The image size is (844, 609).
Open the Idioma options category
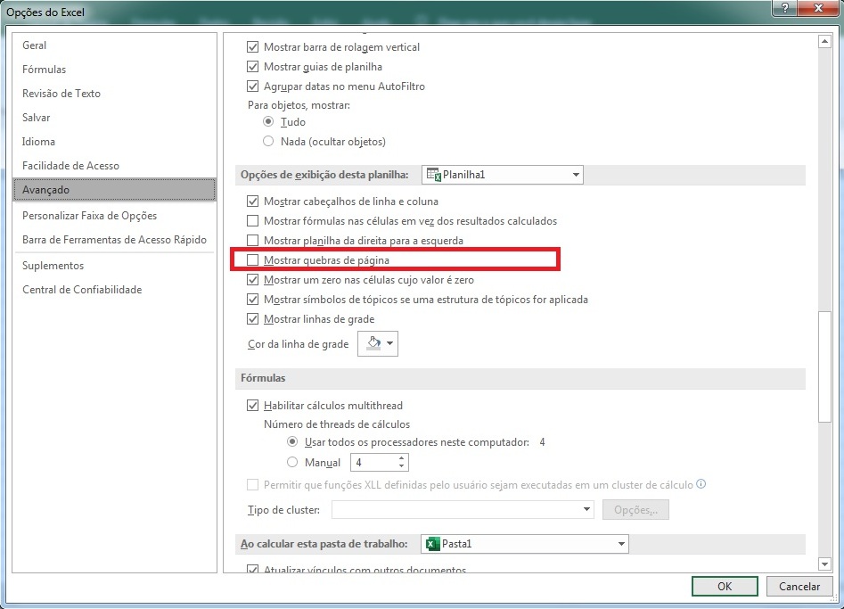click(x=114, y=142)
